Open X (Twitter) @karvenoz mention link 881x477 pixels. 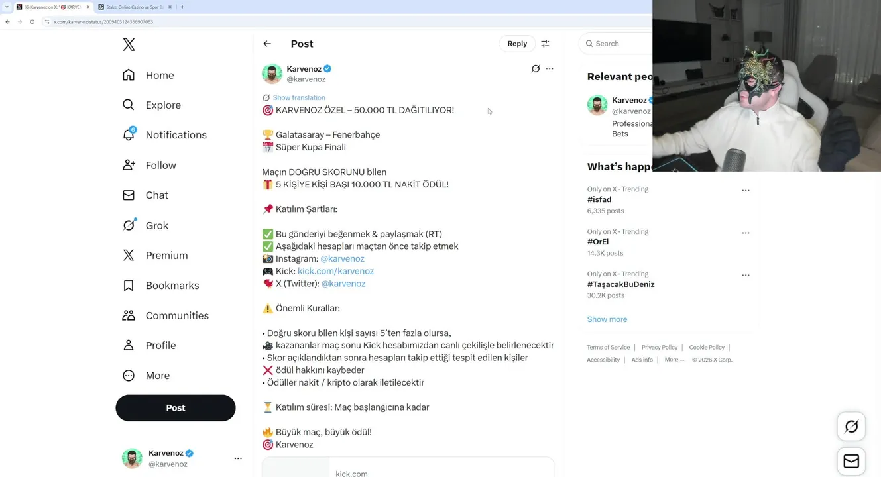point(343,284)
